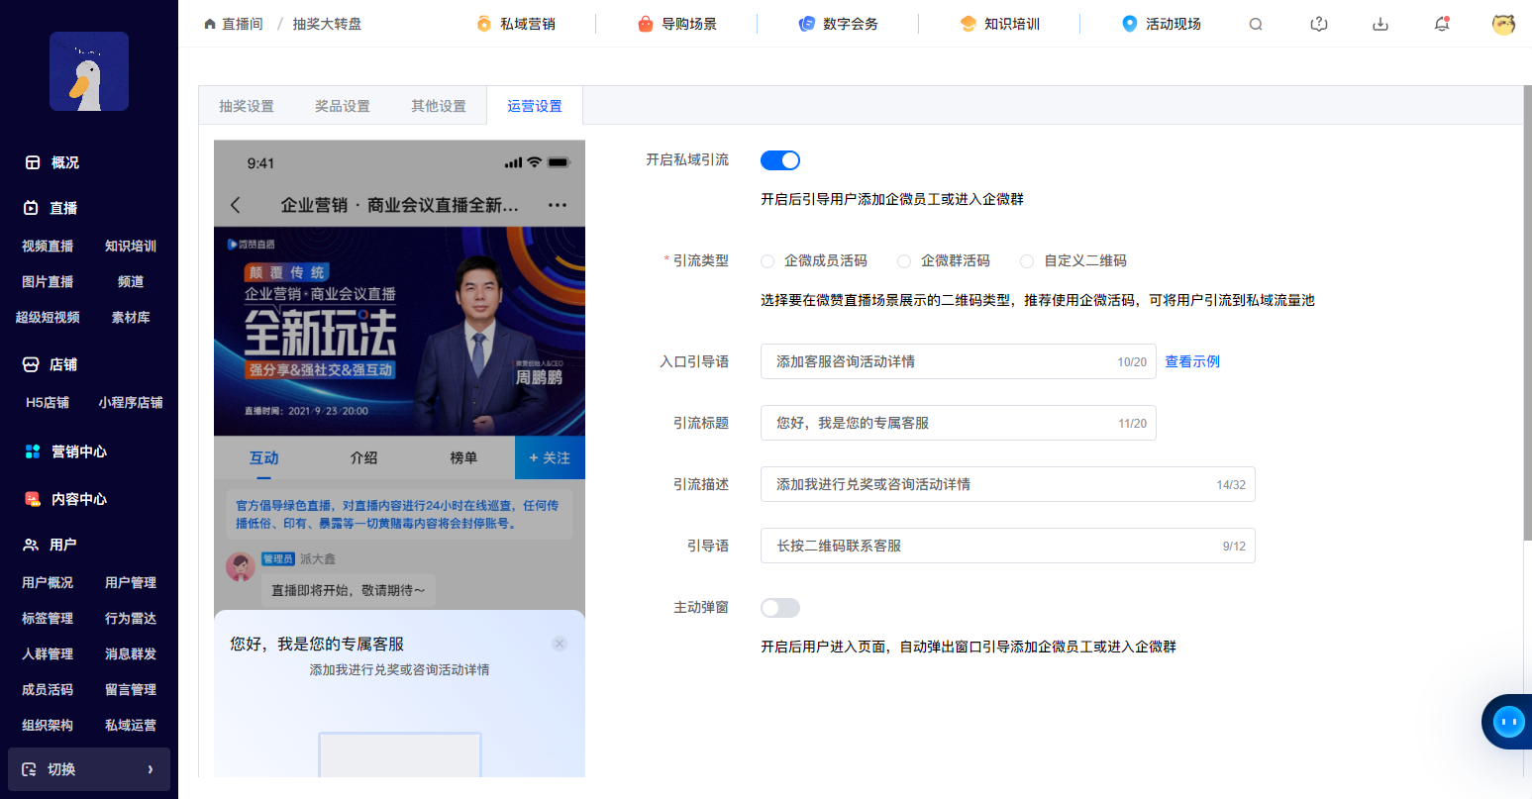Open the 数字会务 top navigation menu

(x=839, y=24)
